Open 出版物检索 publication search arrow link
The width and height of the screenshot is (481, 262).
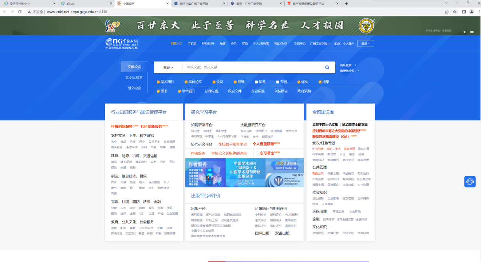(x=350, y=71)
